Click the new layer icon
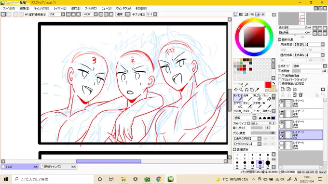Image resolution: width=328 pixels, height=184 pixels. [x=282, y=90]
